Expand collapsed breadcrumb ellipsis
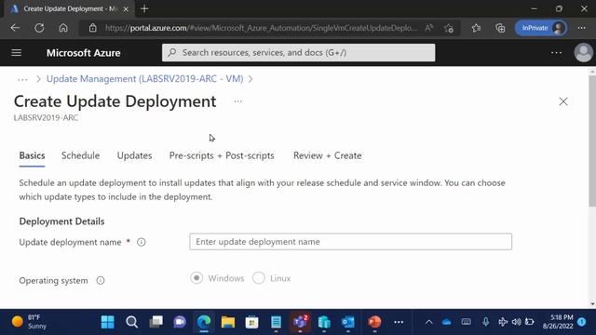Viewport: 596px width, 335px height. point(22,79)
